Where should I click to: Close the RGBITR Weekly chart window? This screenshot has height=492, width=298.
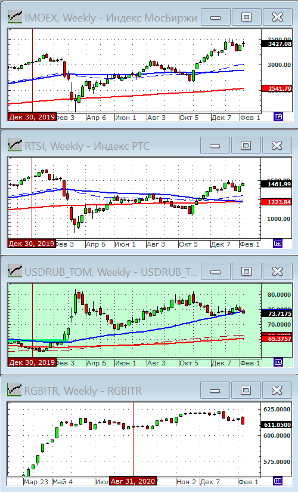click(x=277, y=390)
